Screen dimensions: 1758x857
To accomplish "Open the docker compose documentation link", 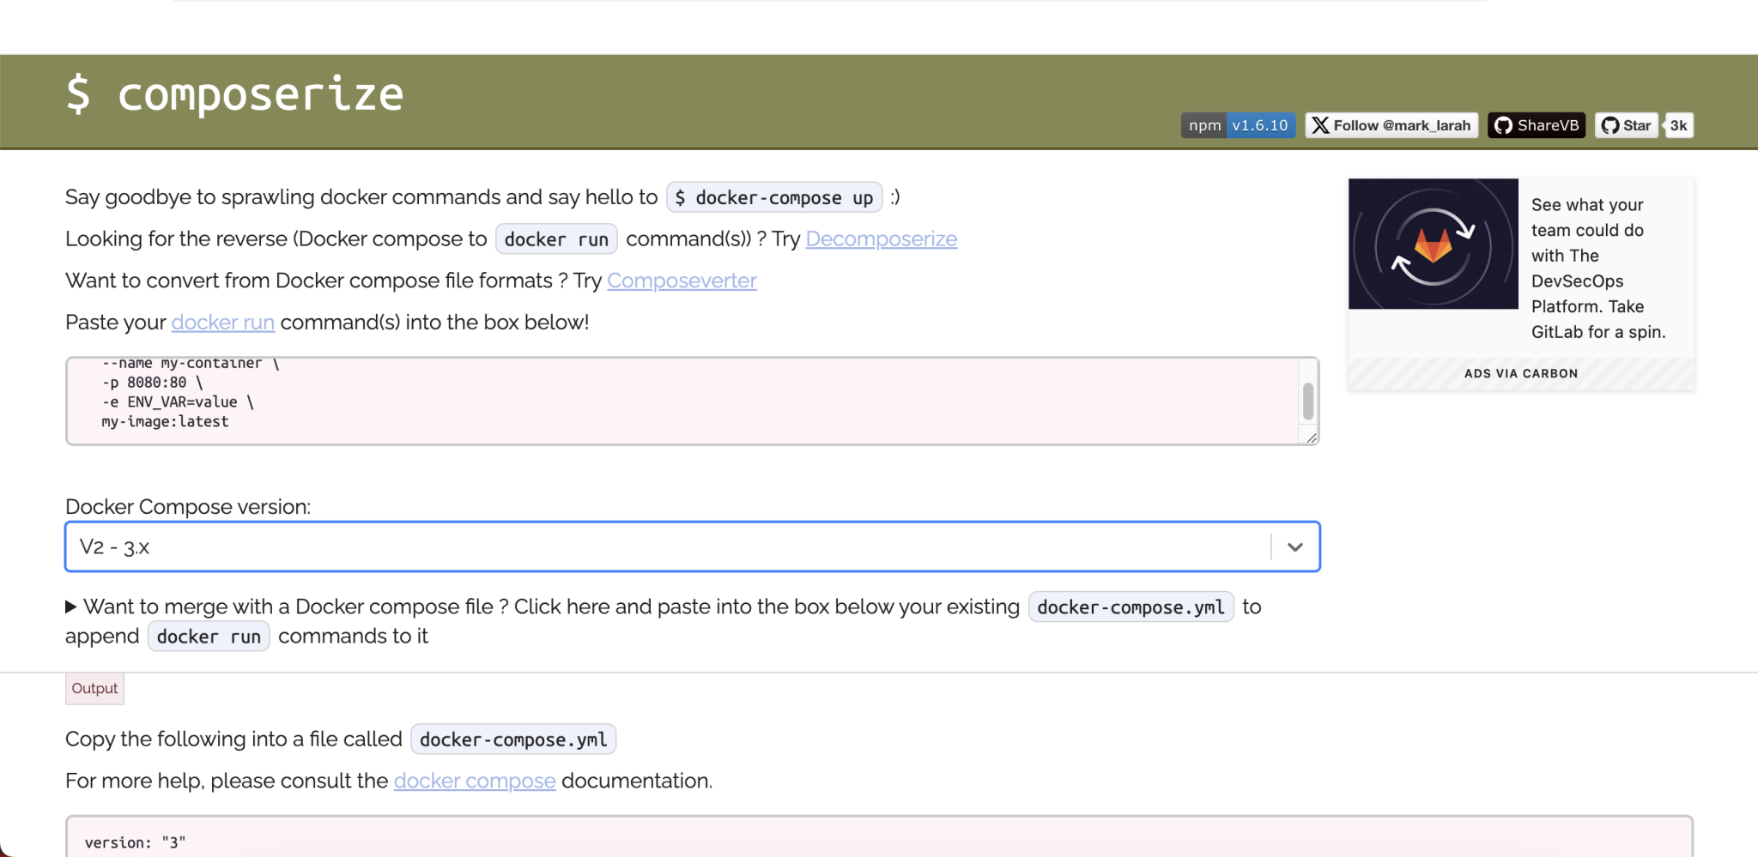I will point(473,781).
